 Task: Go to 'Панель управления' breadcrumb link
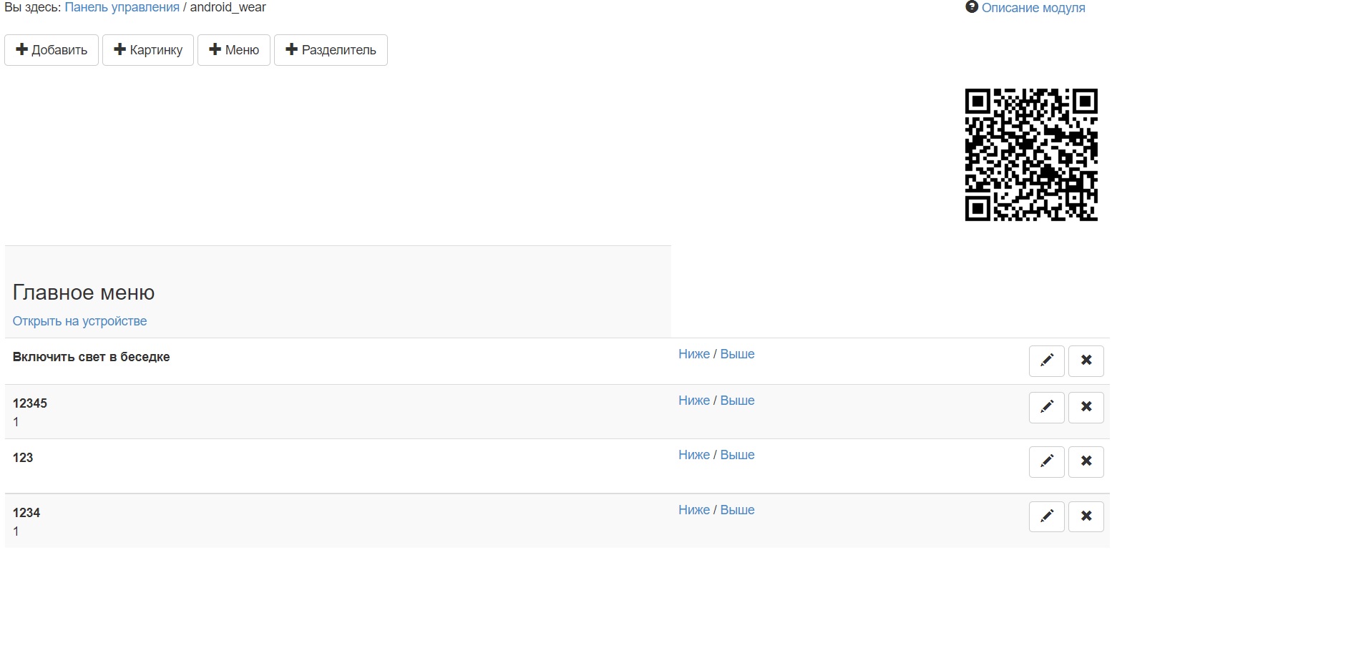click(122, 7)
